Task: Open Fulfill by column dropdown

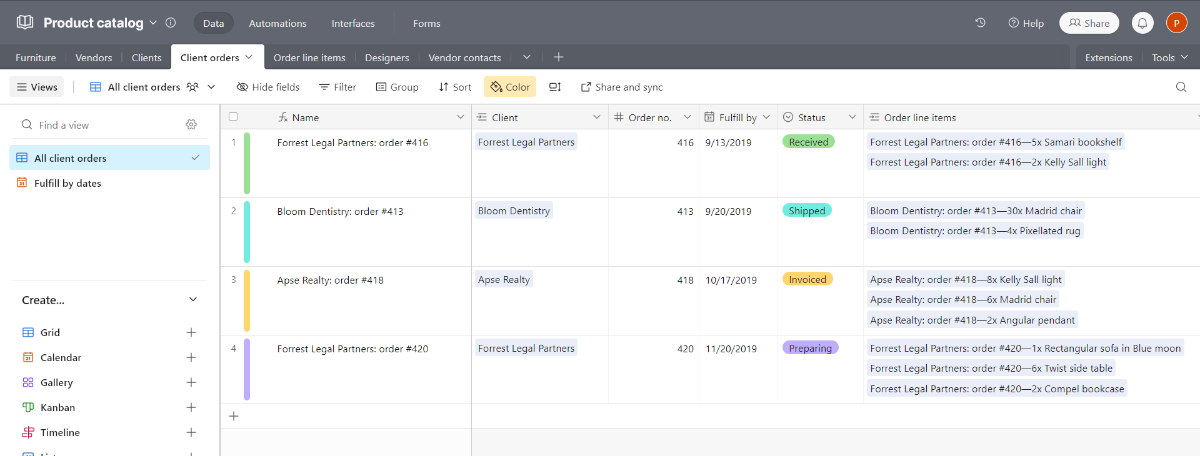Action: coord(766,117)
